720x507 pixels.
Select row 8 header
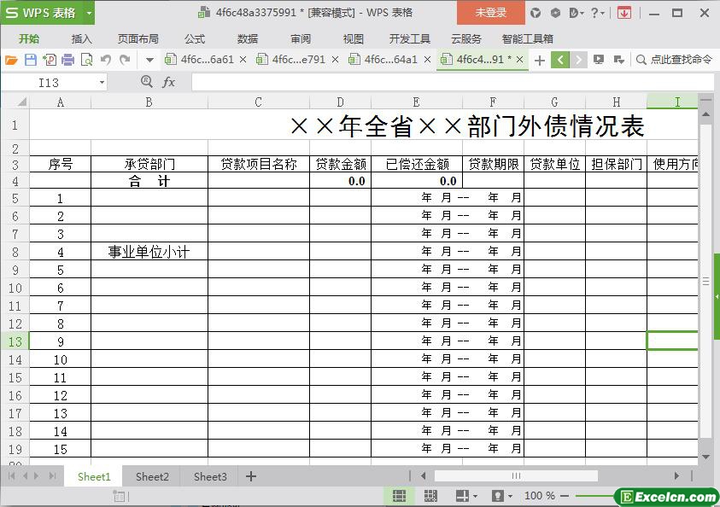coord(15,252)
